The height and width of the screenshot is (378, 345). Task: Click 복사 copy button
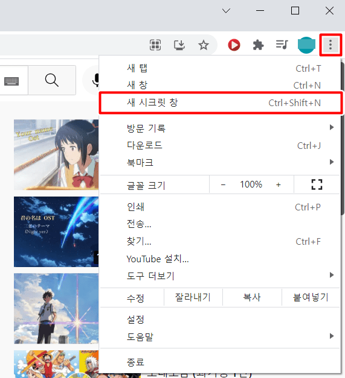pyautogui.click(x=252, y=297)
